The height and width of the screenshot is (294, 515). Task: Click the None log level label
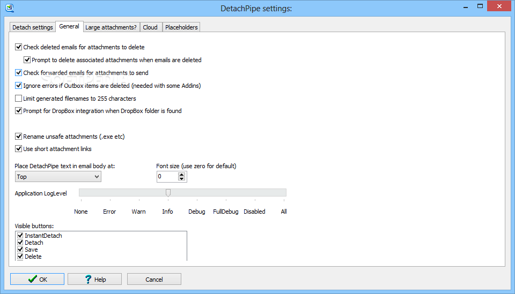[x=81, y=212]
